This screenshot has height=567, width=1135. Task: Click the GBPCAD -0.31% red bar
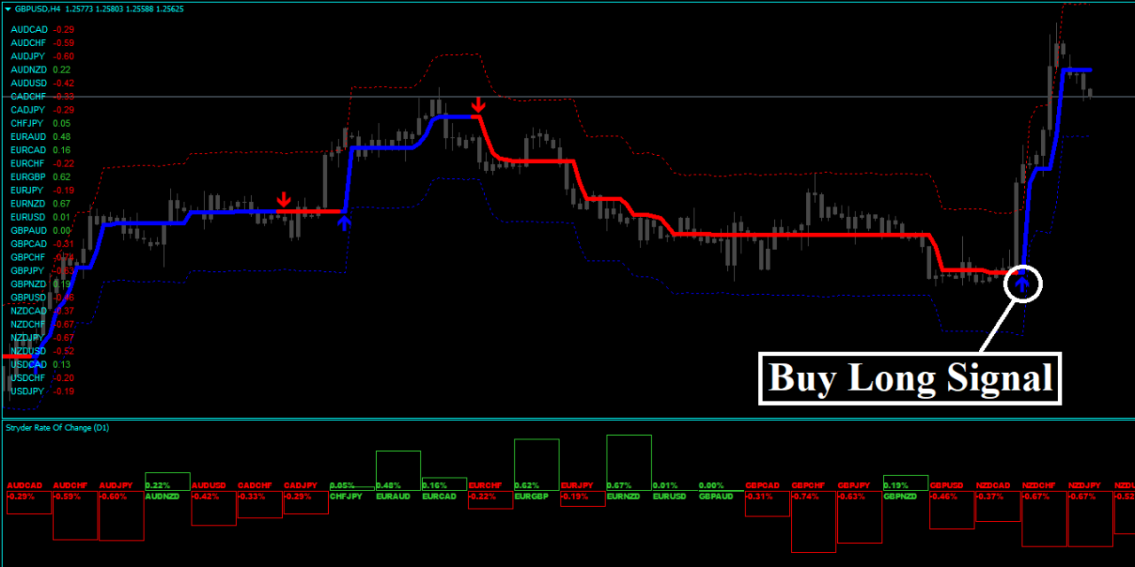(x=767, y=503)
